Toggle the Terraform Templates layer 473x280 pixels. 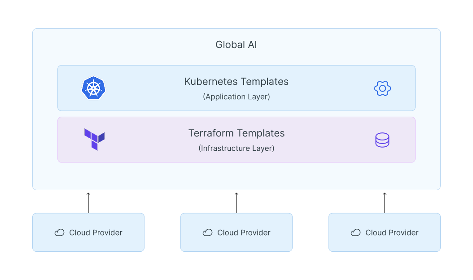[x=236, y=140]
